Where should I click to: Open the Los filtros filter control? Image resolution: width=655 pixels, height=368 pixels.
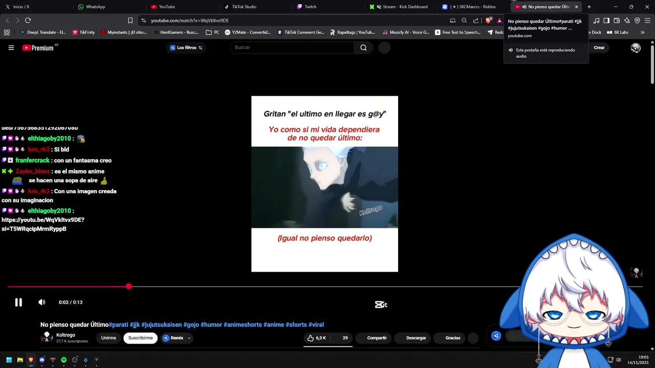pyautogui.click(x=186, y=48)
